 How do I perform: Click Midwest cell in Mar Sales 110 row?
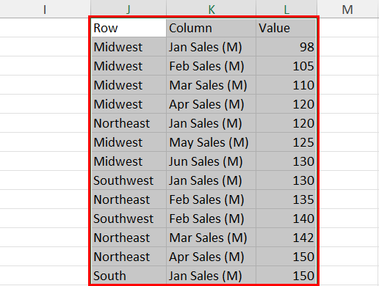[129, 85]
